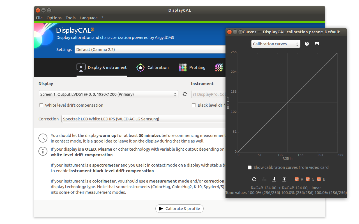Open the help icon in Curves window

tap(307, 44)
